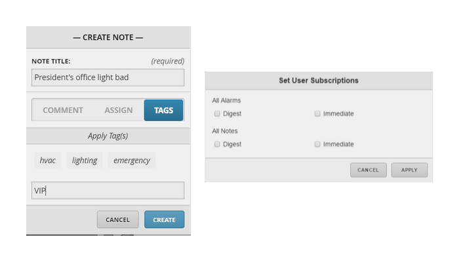The width and height of the screenshot is (459, 262).
Task: Click the Apply Tag(s) section header
Action: 108,136
